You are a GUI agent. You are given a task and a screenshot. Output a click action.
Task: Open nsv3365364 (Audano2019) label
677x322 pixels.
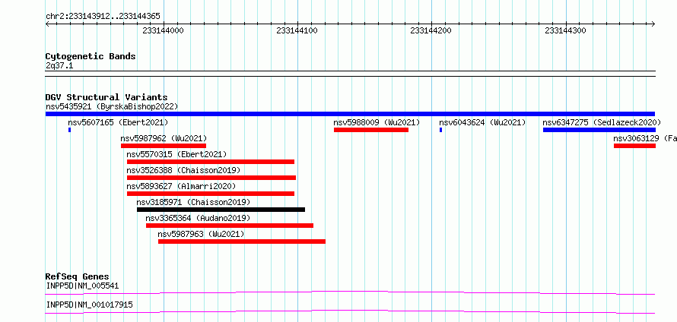pos(198,218)
